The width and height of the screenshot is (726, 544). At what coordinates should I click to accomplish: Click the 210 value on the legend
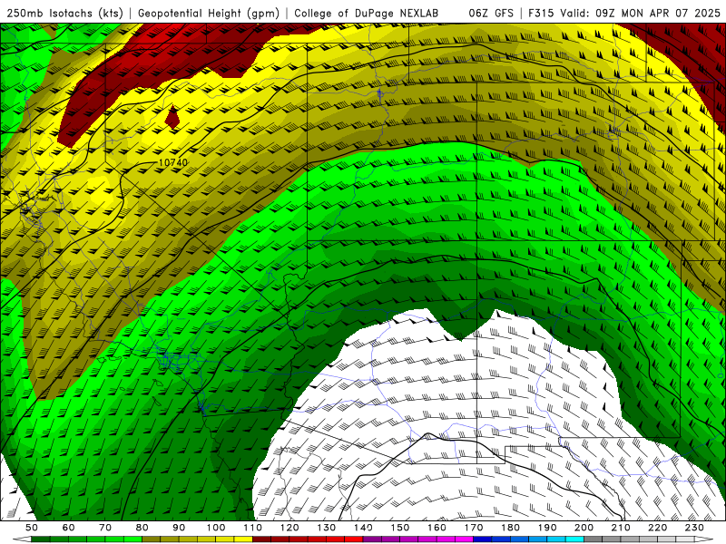pos(621,528)
